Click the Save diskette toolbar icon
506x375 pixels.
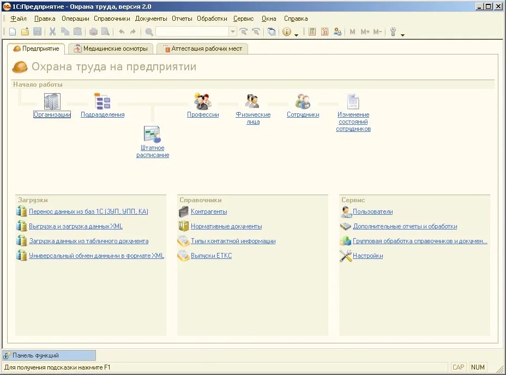pyautogui.click(x=38, y=32)
